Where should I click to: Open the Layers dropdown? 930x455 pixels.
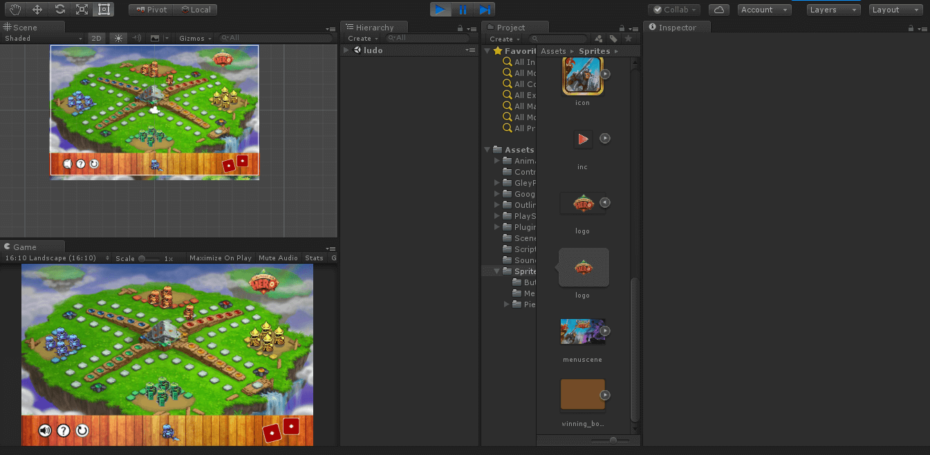[x=834, y=10]
